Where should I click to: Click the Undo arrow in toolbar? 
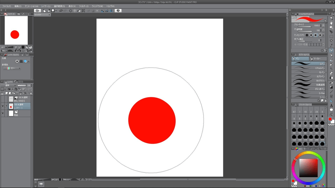coord(61,11)
